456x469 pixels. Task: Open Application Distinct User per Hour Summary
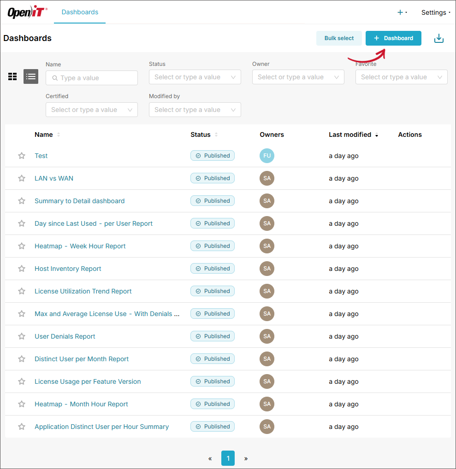(102, 427)
